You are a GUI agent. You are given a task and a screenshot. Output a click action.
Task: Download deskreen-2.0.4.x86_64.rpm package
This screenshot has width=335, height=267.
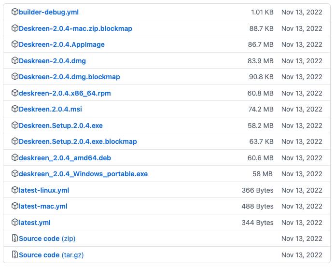pyautogui.click(x=65, y=93)
